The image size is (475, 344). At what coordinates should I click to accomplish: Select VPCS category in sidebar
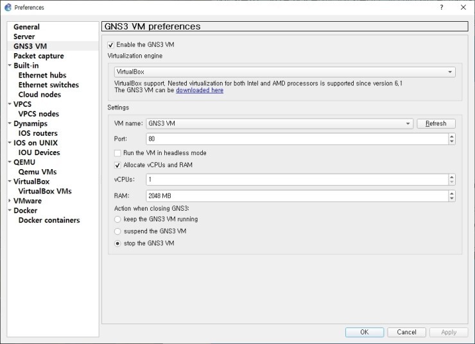click(22, 104)
